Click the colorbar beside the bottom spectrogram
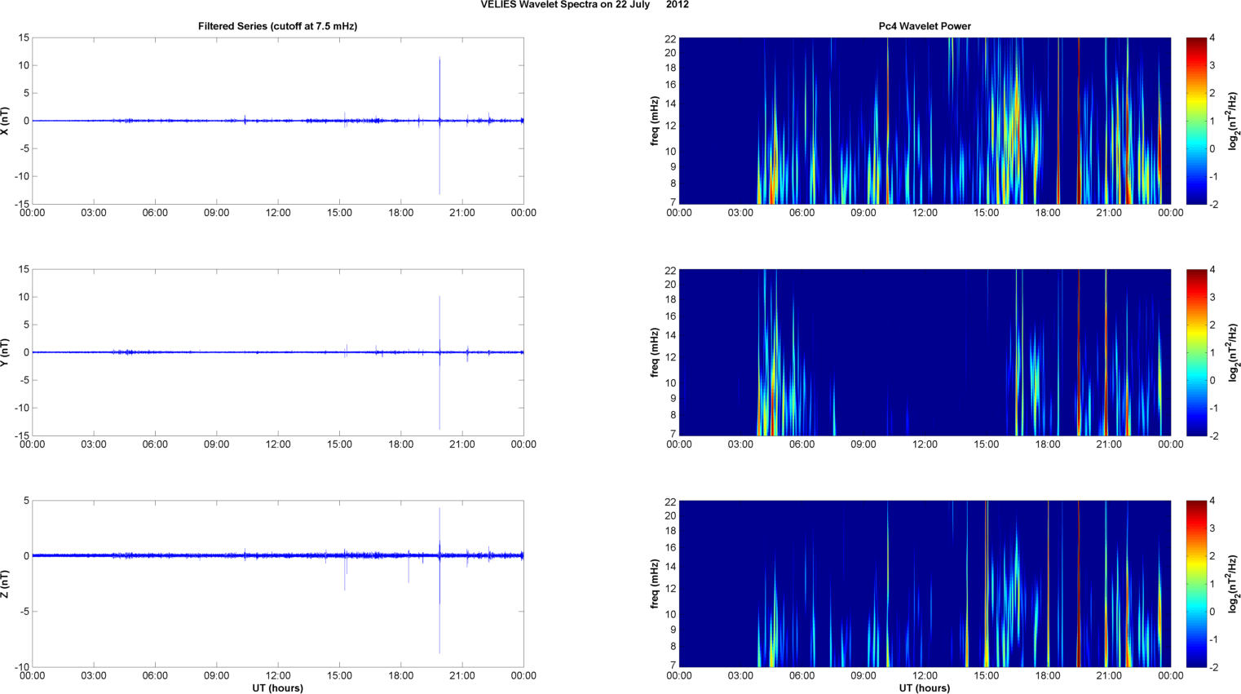This screenshot has width=1241, height=694. point(1195,584)
